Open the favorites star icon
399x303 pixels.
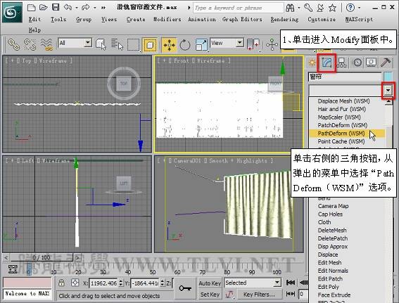(332, 8)
